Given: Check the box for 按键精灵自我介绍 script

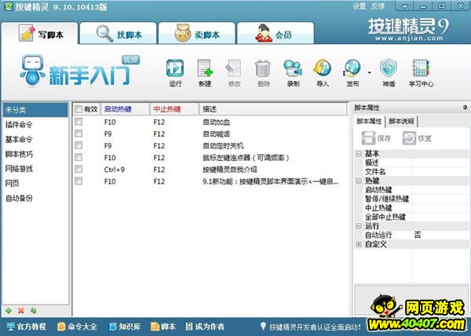Looking at the screenshot, I should (78, 169).
